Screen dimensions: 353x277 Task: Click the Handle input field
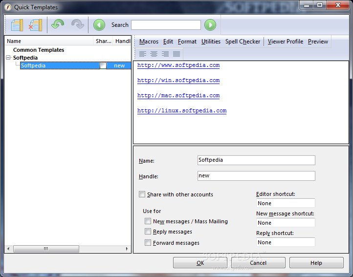coord(256,176)
